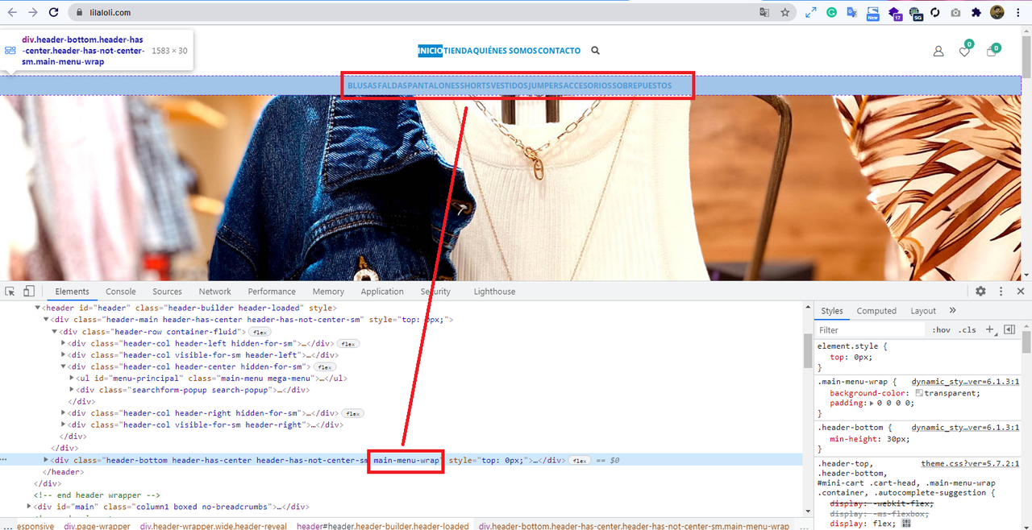Open the site search magnifier

(x=596, y=50)
